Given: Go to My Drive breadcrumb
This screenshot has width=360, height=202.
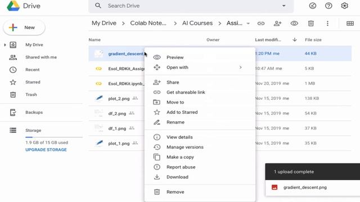Looking at the screenshot, I should click(104, 23).
